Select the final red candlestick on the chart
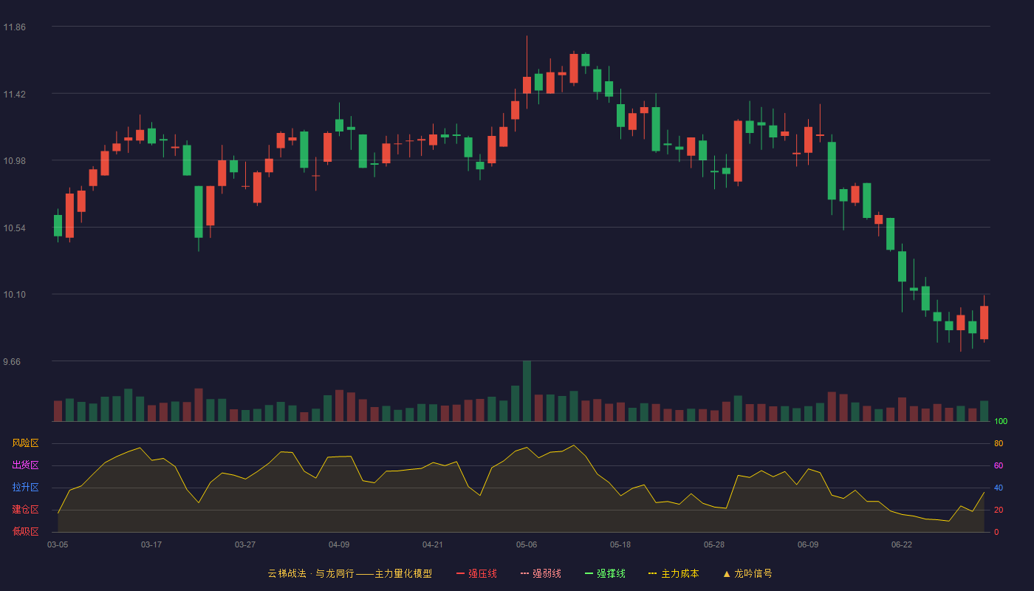 984,323
